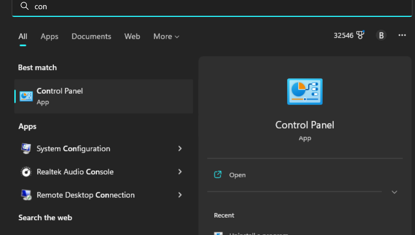The image size is (415, 235).
Task: Select the Web filter tab
Action: tap(132, 36)
